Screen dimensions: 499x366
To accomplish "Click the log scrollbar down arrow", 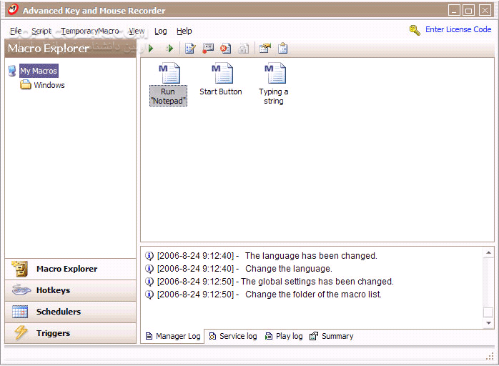I will [488, 323].
